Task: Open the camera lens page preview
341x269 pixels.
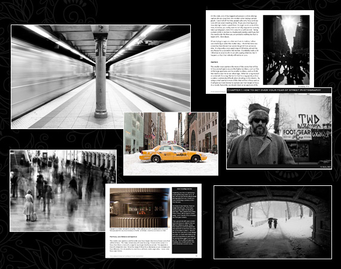Action: click(153, 221)
